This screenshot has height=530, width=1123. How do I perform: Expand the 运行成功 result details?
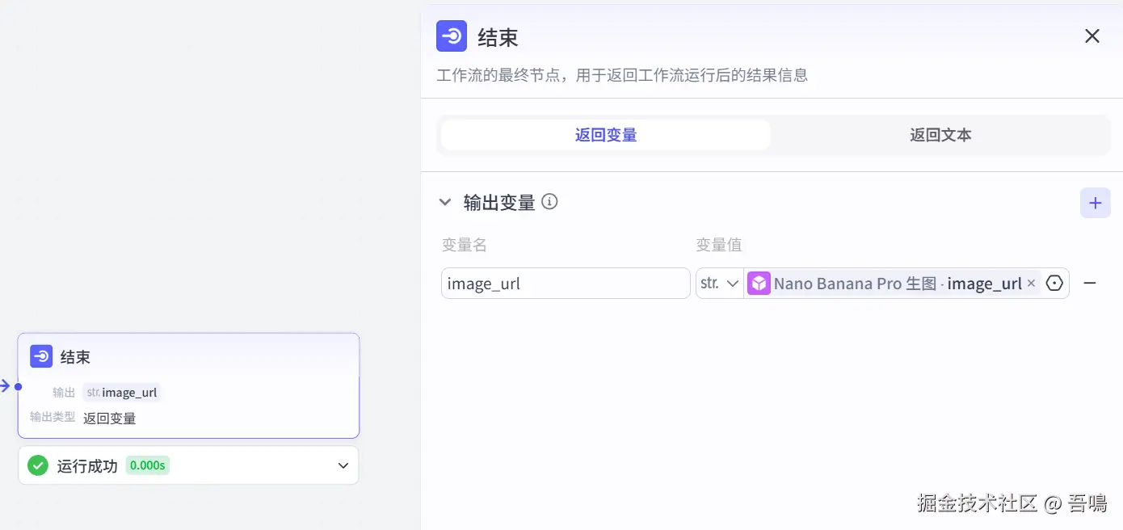(x=343, y=465)
